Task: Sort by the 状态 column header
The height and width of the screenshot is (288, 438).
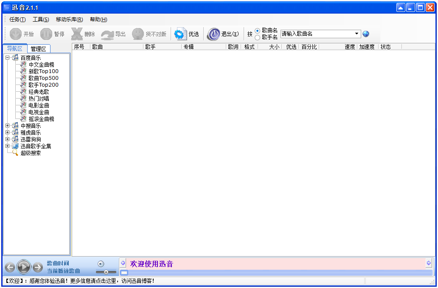Action: pos(390,47)
